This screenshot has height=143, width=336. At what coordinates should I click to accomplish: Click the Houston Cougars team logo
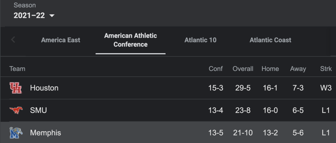(x=16, y=88)
